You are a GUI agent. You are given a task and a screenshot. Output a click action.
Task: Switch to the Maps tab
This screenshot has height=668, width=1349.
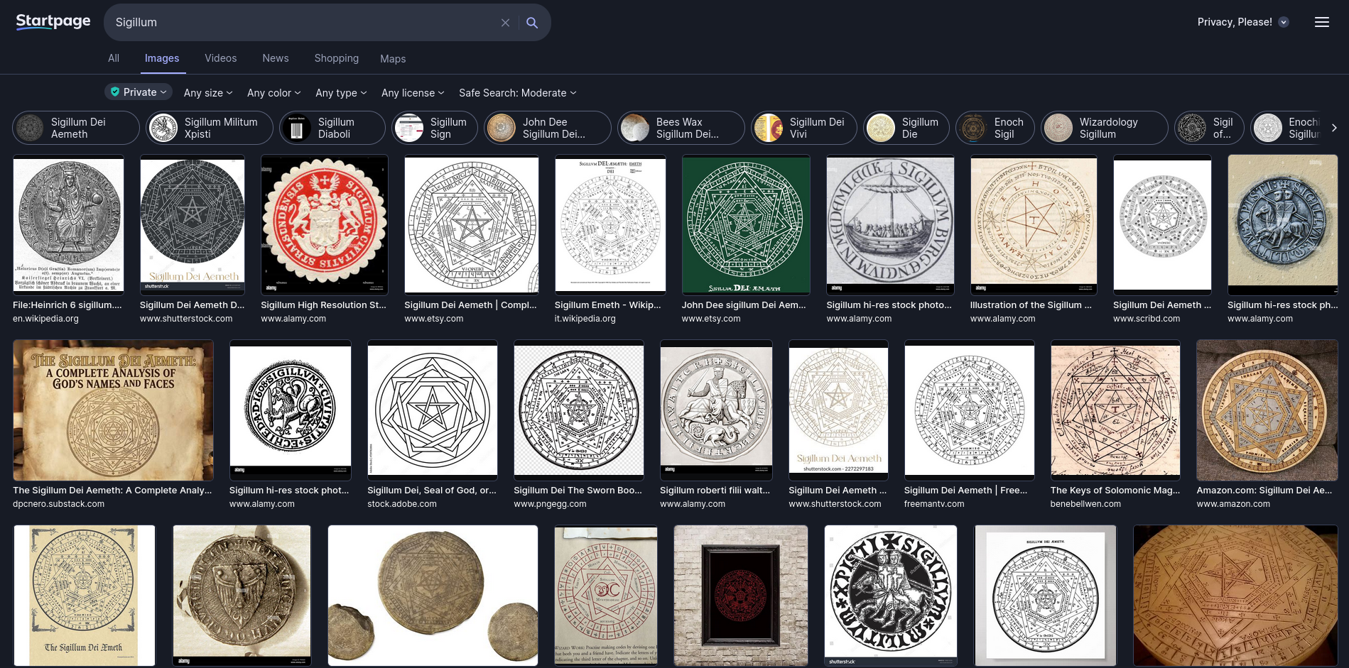tap(393, 59)
